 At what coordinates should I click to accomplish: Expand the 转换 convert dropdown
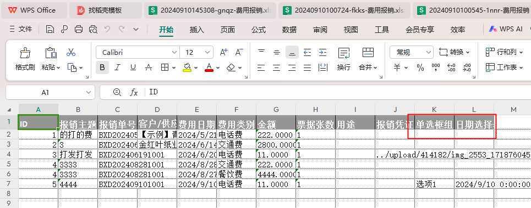tap(468, 52)
